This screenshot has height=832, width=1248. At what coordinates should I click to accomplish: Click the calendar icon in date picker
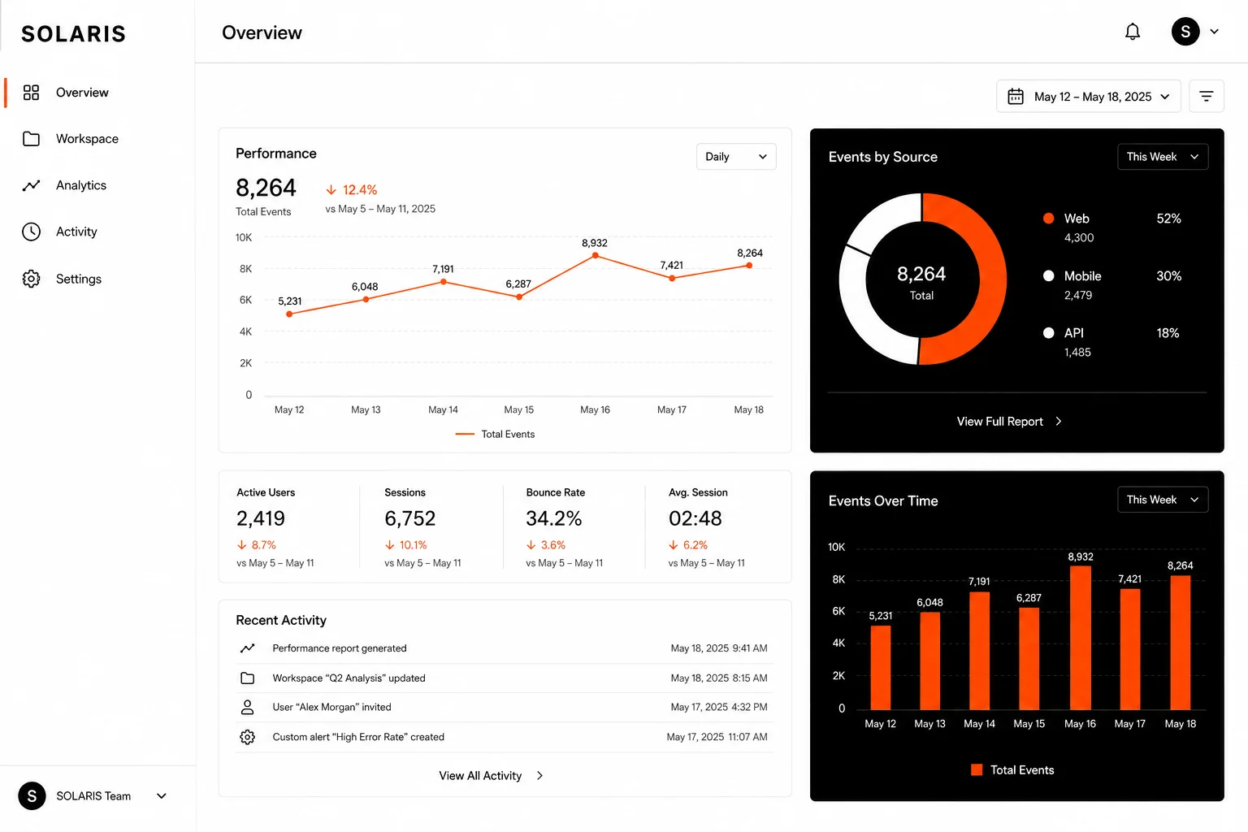(x=1015, y=97)
